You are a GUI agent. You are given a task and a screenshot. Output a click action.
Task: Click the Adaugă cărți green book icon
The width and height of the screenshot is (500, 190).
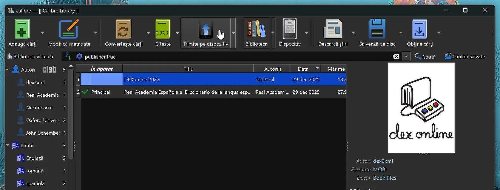tap(22, 29)
